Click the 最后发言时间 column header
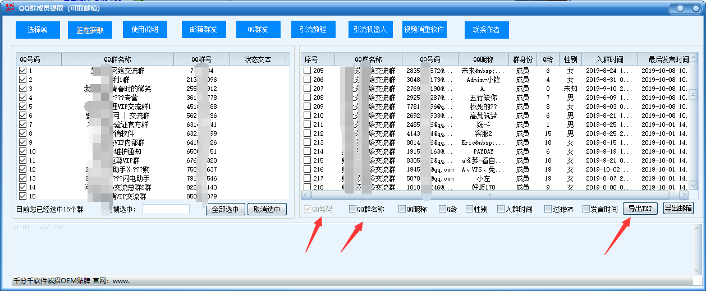 (x=663, y=59)
